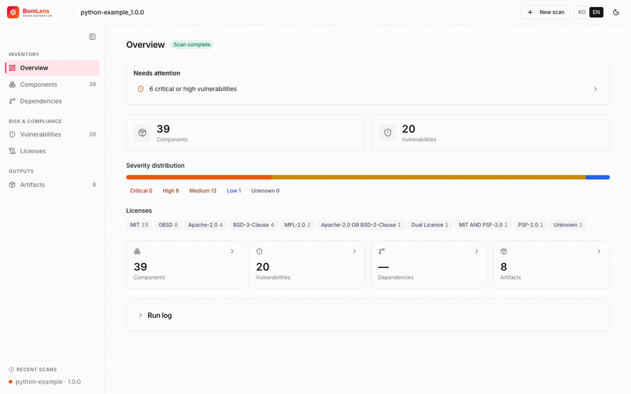
Task: Collapse the sidebar with the panel icon
Action: coord(92,37)
